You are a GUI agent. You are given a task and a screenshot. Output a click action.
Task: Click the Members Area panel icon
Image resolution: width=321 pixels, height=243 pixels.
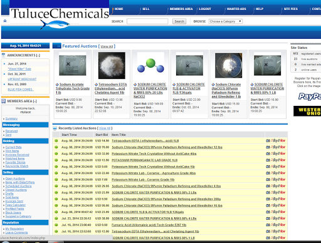[3, 101]
